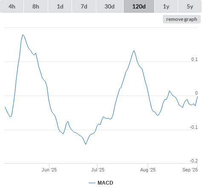
Task: Click the -0.1 y-axis value label
Action: click(x=194, y=127)
